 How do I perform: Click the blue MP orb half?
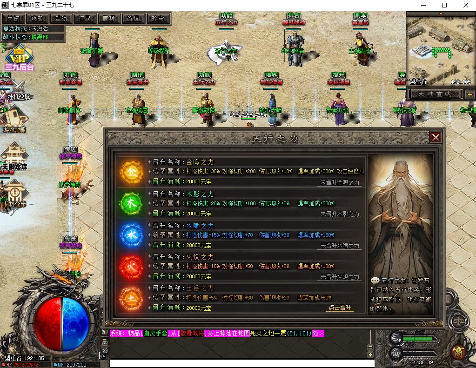[76, 324]
